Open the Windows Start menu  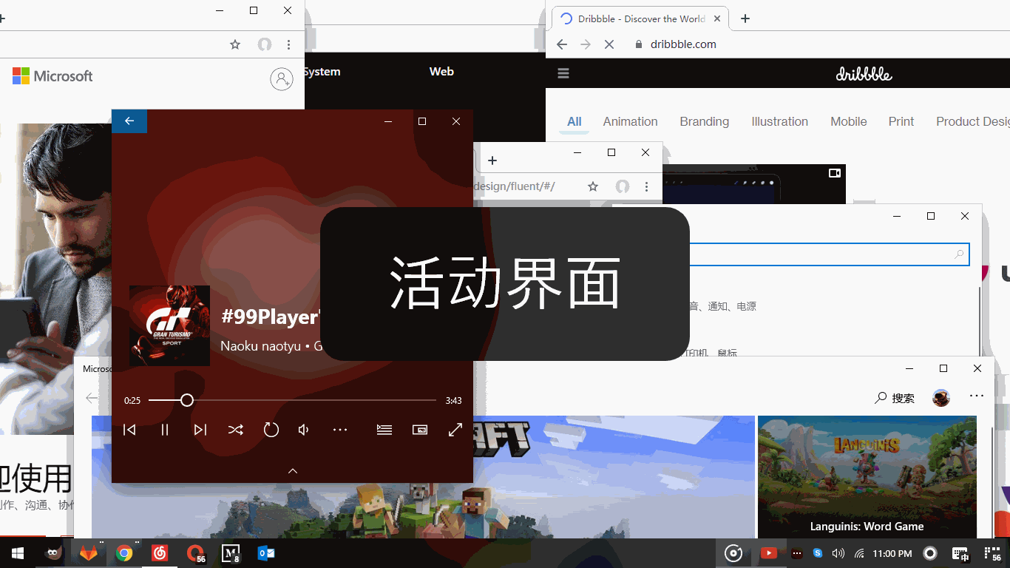pyautogui.click(x=18, y=553)
